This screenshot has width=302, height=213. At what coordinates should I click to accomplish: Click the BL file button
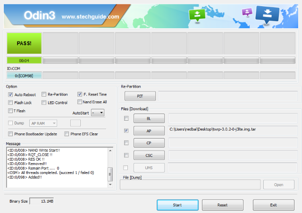[x=149, y=118]
